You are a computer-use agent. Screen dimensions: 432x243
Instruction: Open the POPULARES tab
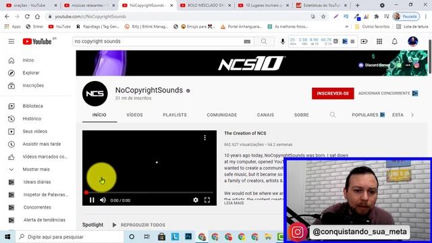[x=368, y=115]
